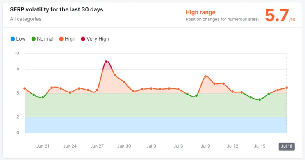The height and width of the screenshot is (160, 305).
Task: Click the Jun 30 axis label
Action: tap(124, 146)
